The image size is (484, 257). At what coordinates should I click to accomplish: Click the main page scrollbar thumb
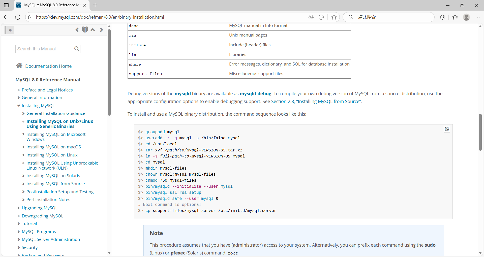480,132
